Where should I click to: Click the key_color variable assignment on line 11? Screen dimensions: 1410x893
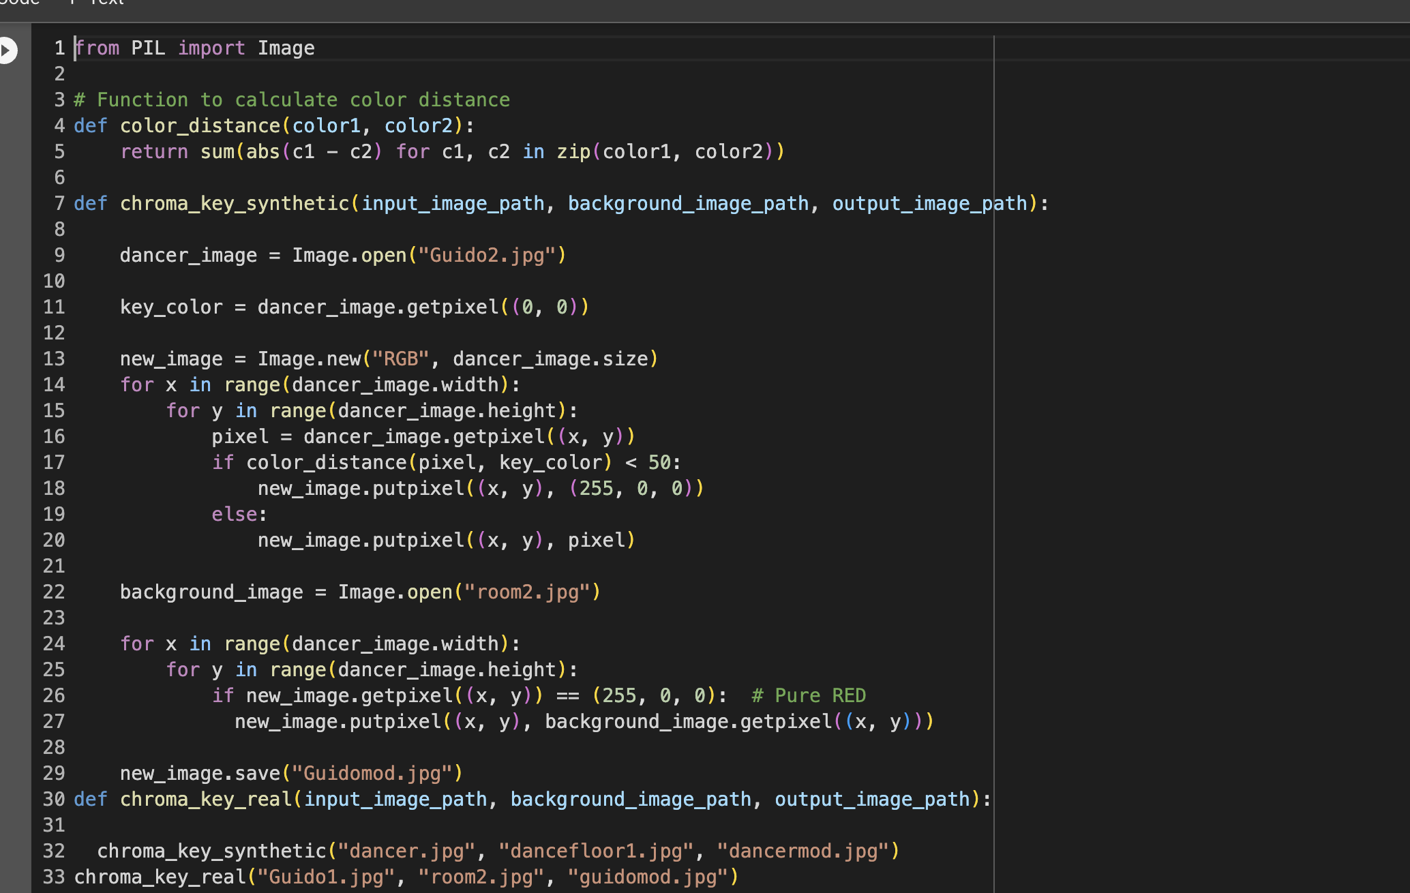(171, 307)
